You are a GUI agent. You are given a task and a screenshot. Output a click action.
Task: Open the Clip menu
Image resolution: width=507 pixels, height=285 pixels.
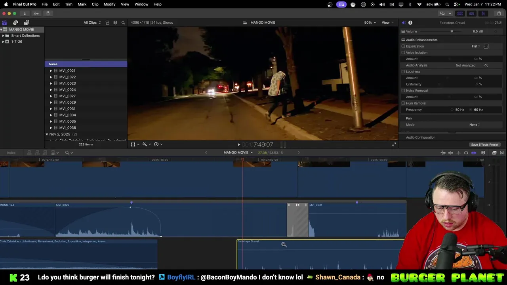pos(95,4)
